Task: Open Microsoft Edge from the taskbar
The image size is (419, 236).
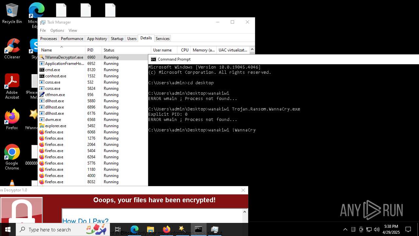Action: pyautogui.click(x=135, y=229)
